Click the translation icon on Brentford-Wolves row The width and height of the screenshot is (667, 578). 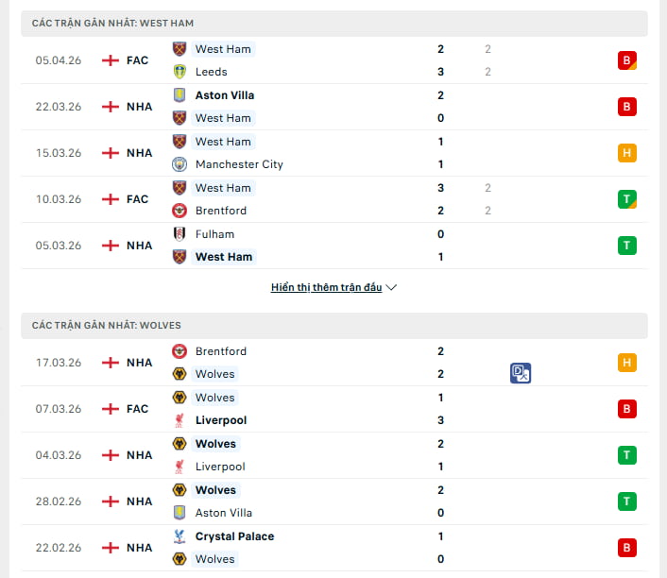(521, 373)
